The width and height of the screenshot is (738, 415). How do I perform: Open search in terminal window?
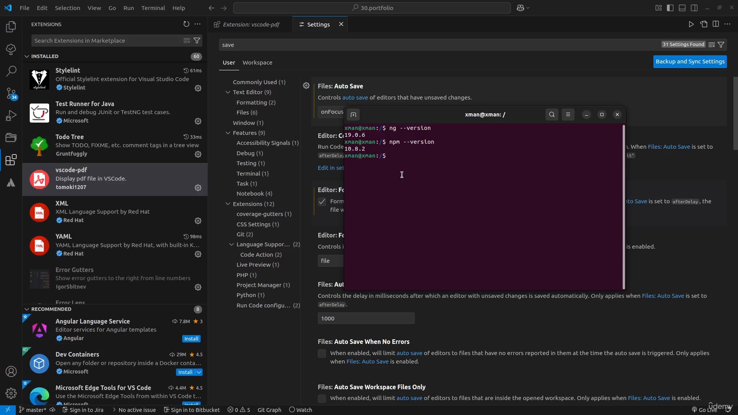pos(552,115)
